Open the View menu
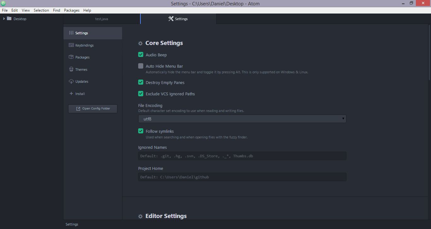Image resolution: width=431 pixels, height=229 pixels. [26, 10]
